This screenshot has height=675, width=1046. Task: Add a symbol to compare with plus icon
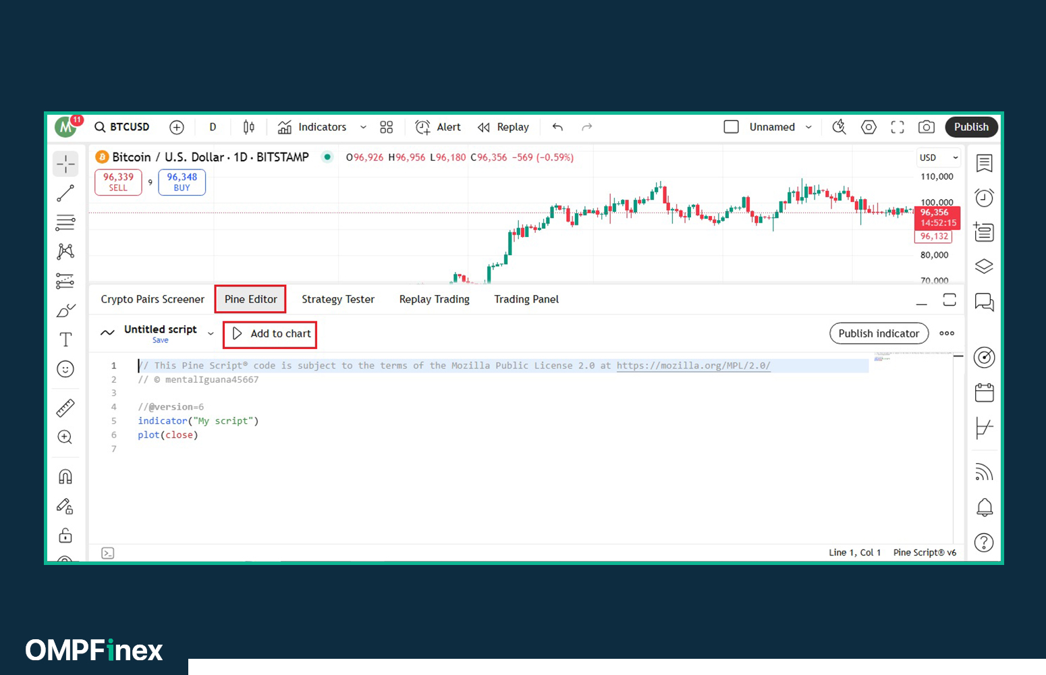pos(177,127)
